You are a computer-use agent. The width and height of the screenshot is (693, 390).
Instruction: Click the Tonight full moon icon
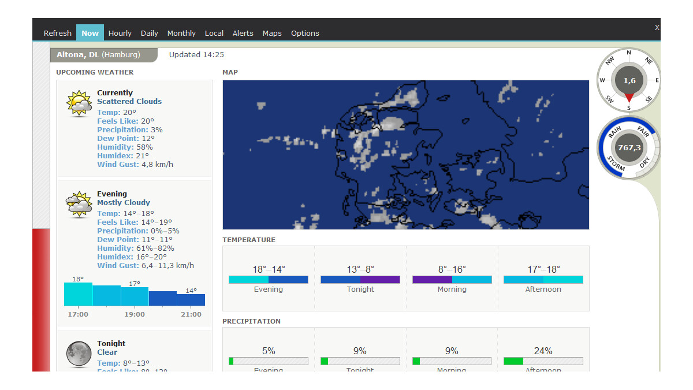click(79, 354)
